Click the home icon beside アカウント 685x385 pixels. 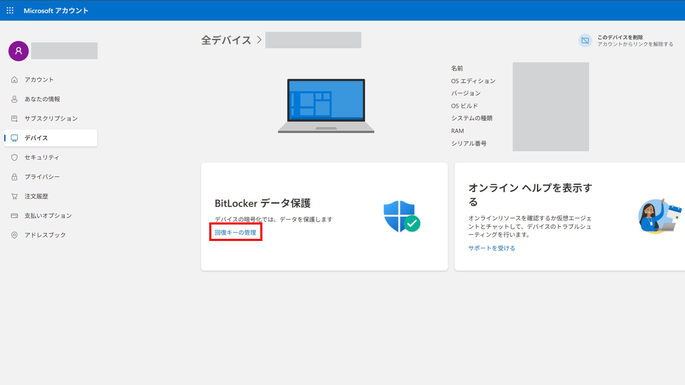[14, 80]
